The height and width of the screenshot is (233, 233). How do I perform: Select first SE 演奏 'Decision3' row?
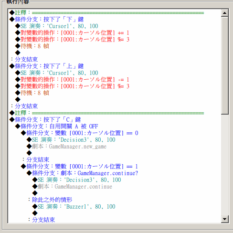71,139
